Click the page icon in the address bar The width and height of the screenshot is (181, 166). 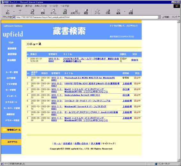(14, 17)
